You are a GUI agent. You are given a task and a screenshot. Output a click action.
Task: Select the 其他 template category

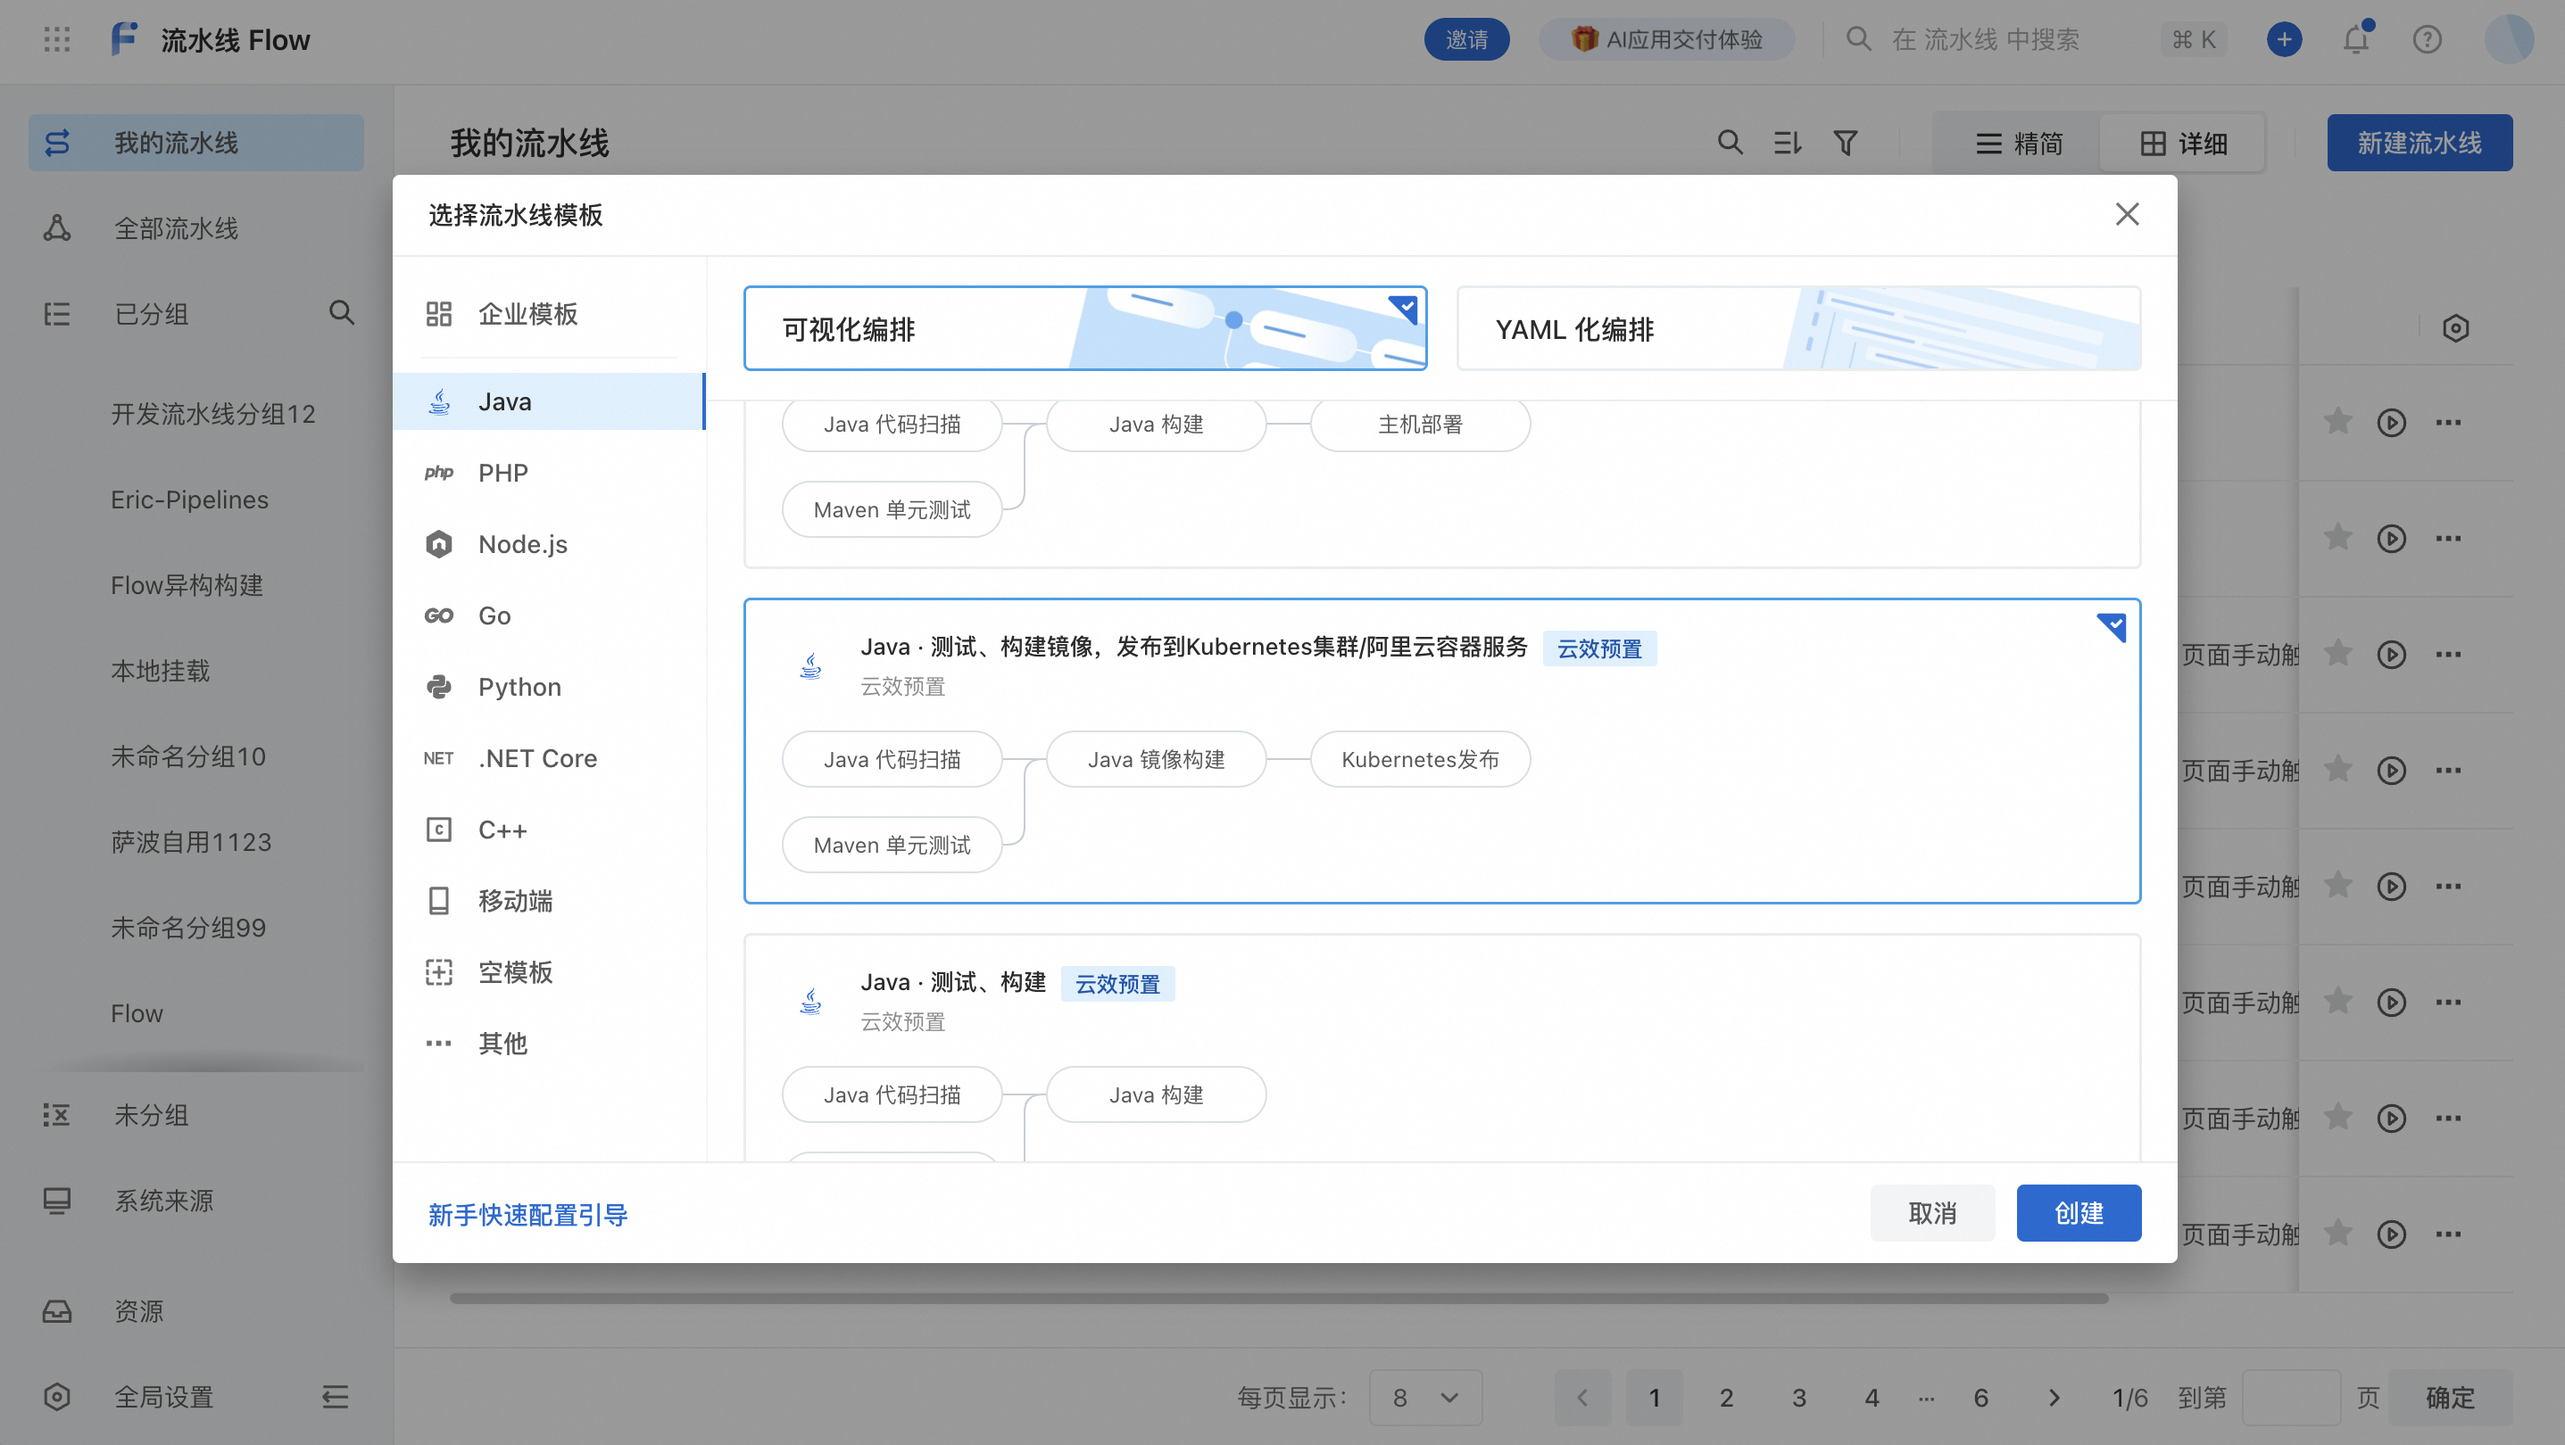(x=550, y=1043)
